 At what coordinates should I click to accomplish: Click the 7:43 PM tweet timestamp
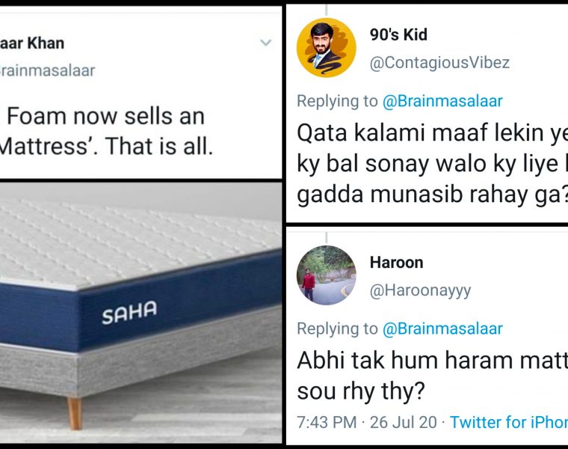(x=327, y=423)
